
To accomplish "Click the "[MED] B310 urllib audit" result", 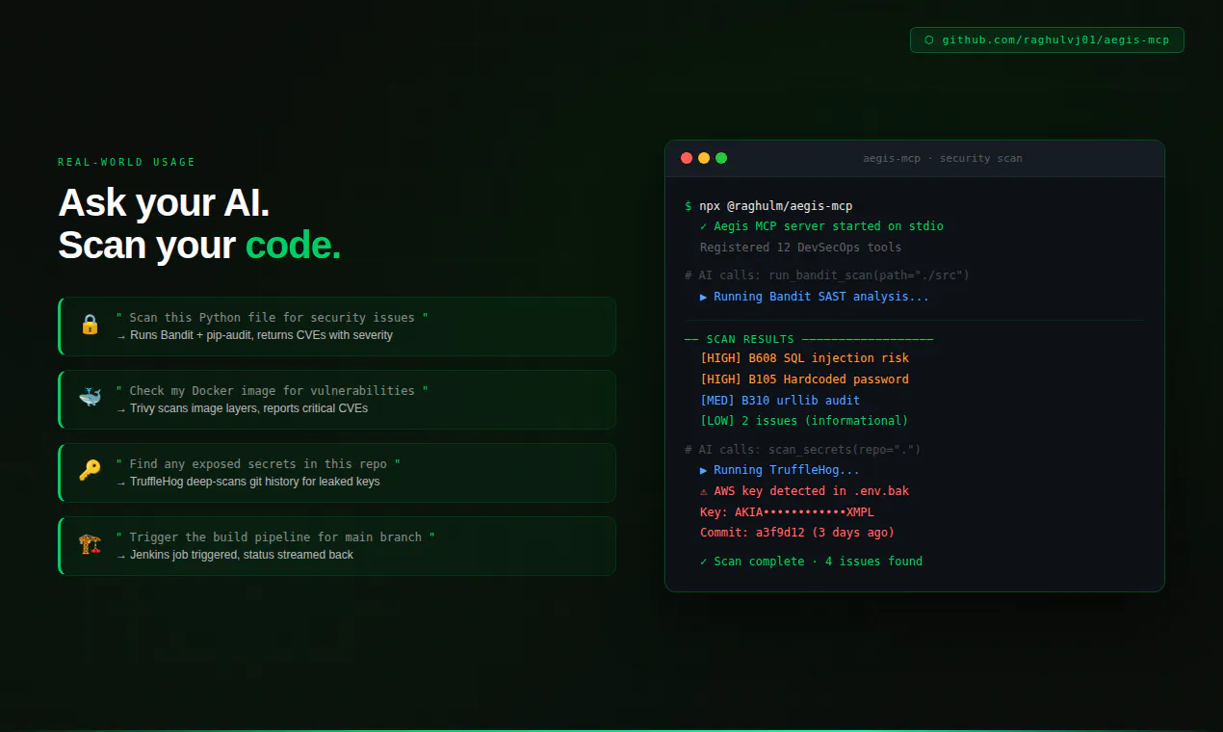I will point(780,401).
